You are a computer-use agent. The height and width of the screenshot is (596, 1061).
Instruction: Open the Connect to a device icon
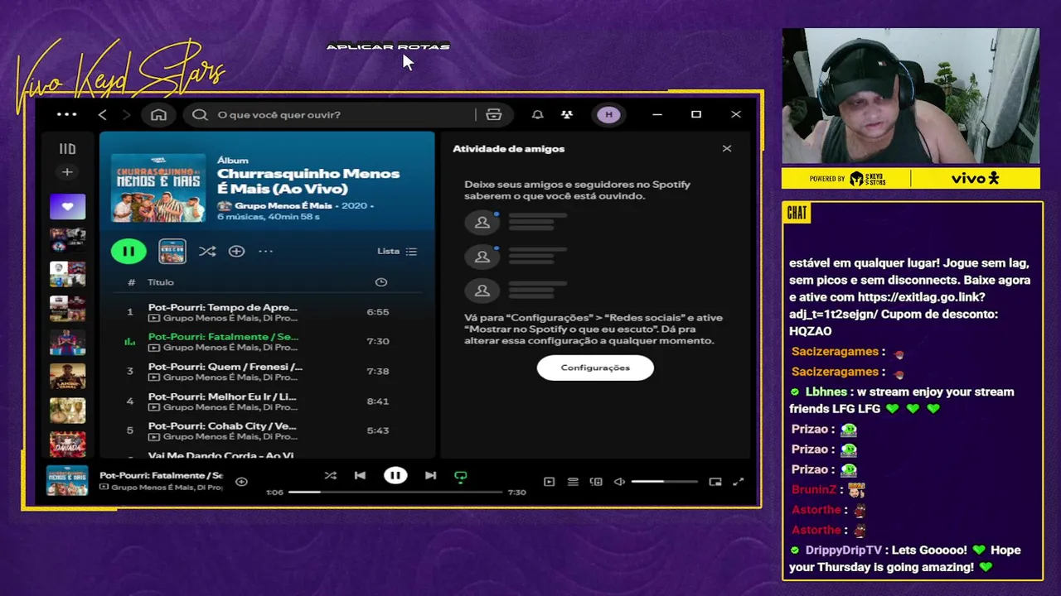click(x=596, y=482)
